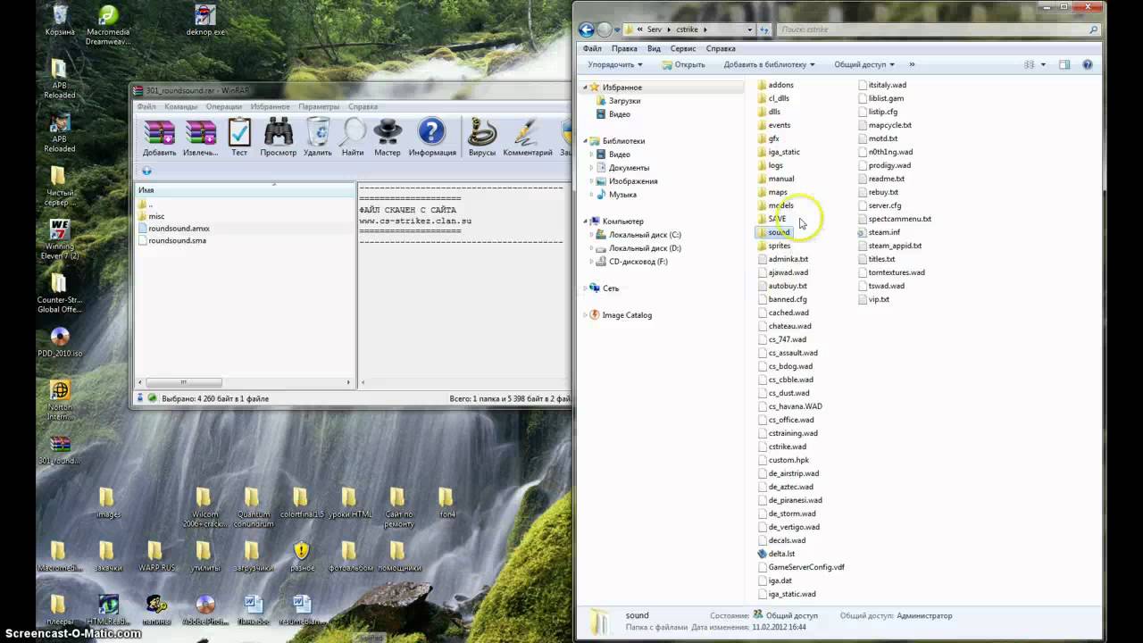
Task: Click WinRAR horizontal scrollbar thumb
Action: (x=183, y=382)
